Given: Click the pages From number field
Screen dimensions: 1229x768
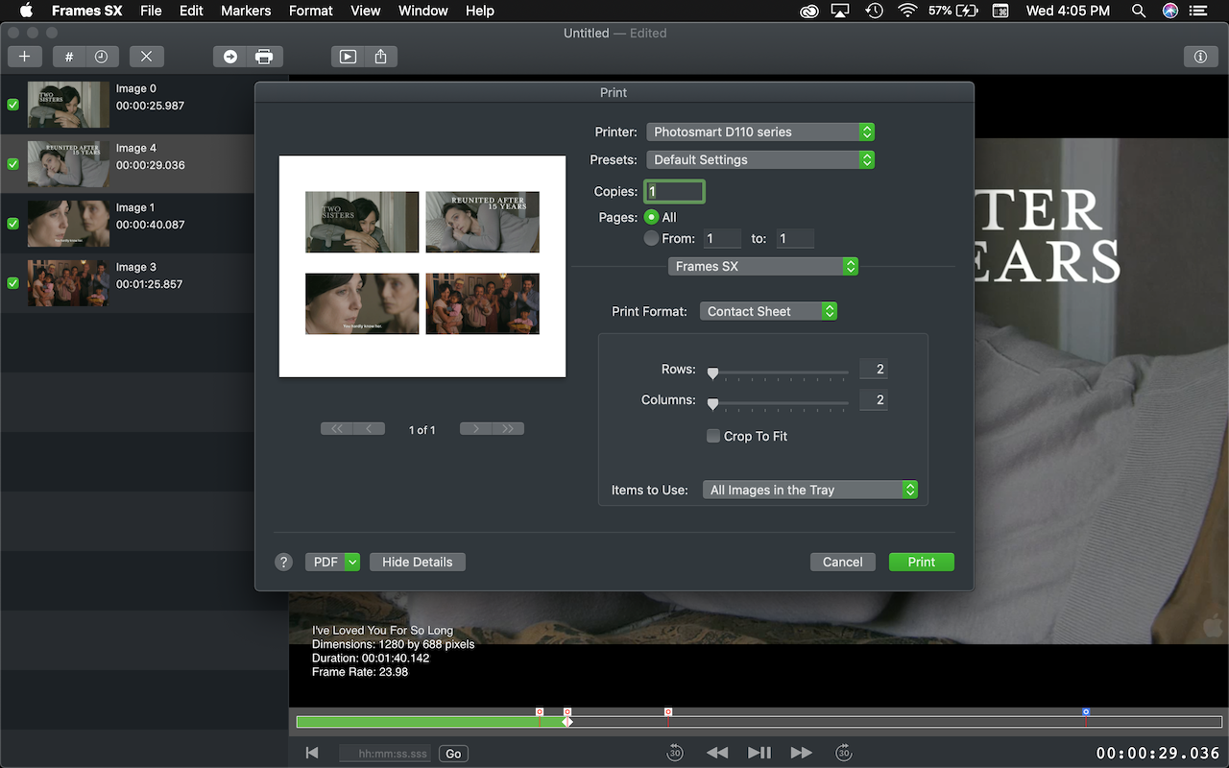Looking at the screenshot, I should pyautogui.click(x=722, y=238).
